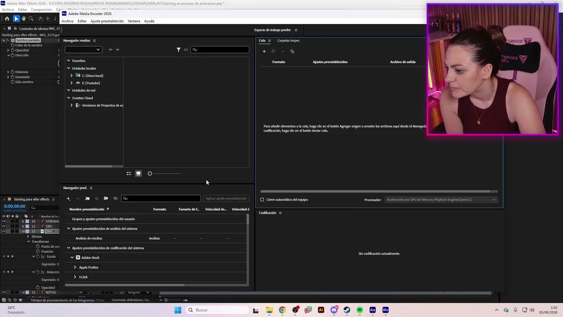Click the Home icon in After Effects toolbar

click(7, 18)
